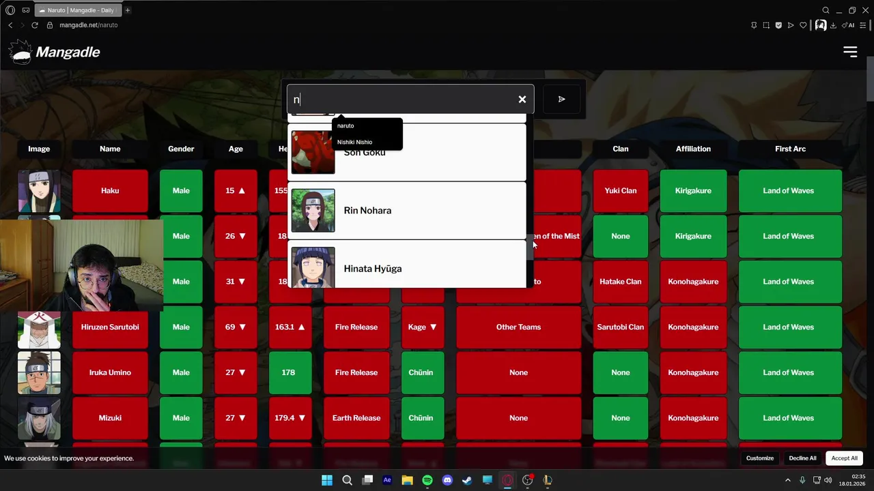Click the Customize cookies button
Image resolution: width=874 pixels, height=491 pixels.
click(759, 458)
